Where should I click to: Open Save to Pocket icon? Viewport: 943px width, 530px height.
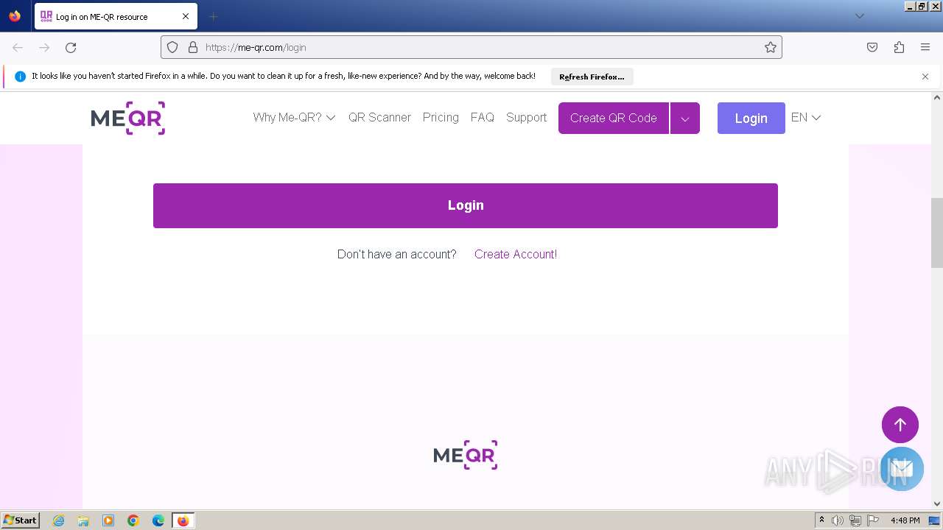pos(872,47)
